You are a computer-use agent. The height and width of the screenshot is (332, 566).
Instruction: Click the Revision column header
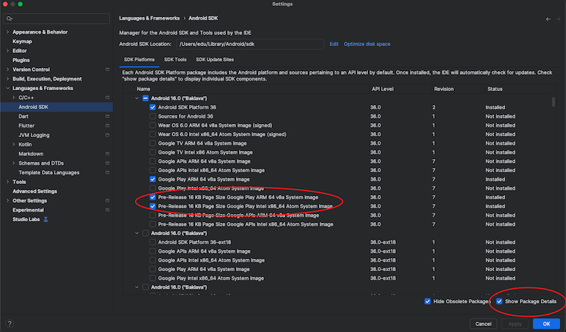(444, 89)
